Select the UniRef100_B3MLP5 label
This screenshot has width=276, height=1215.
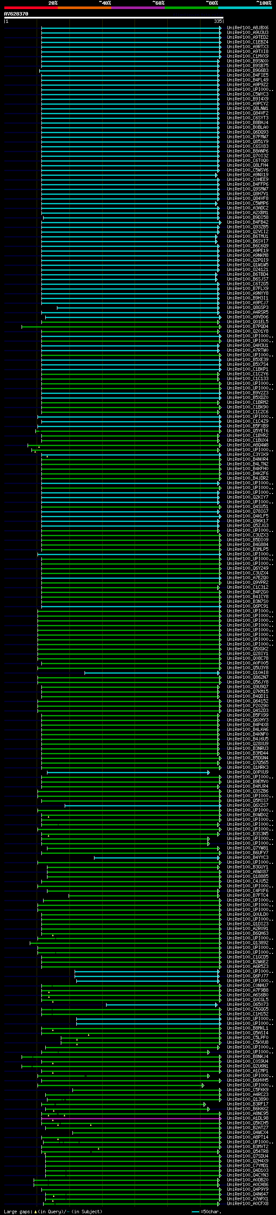click(248, 550)
